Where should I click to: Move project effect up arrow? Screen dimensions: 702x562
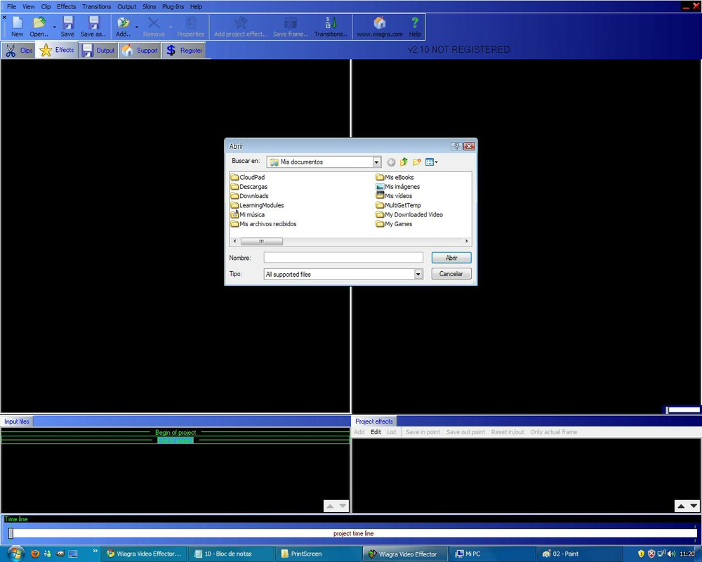coord(681,506)
